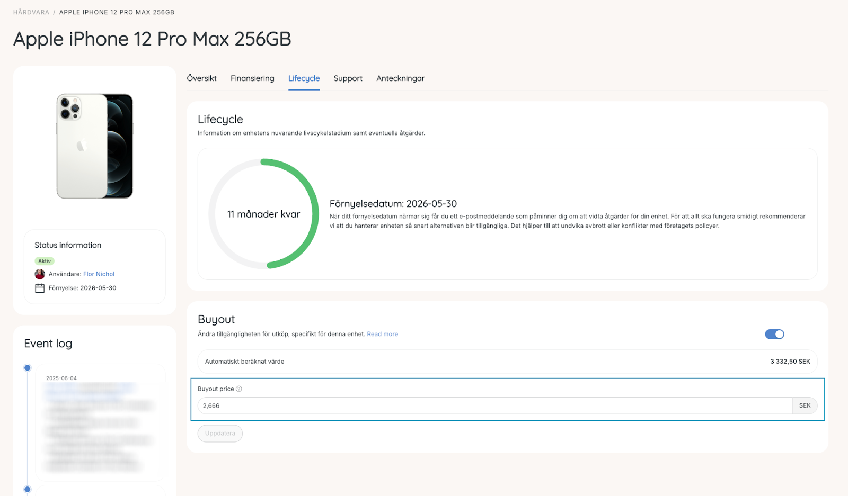Click the Förnyelsedatum: 2026-05-30 heading
Viewport: 848px width, 496px height.
click(x=393, y=204)
